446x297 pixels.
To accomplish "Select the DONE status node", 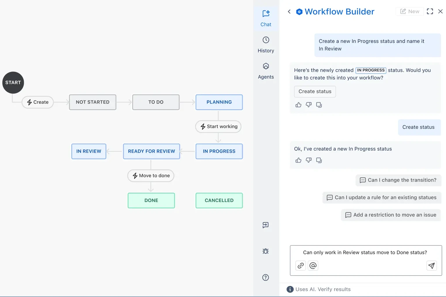I will (151, 200).
